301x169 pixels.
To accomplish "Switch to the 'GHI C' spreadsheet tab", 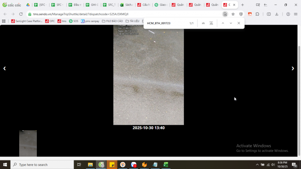I will (92, 5).
